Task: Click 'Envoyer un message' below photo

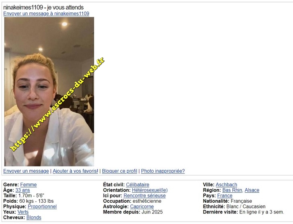Action: click(x=26, y=171)
